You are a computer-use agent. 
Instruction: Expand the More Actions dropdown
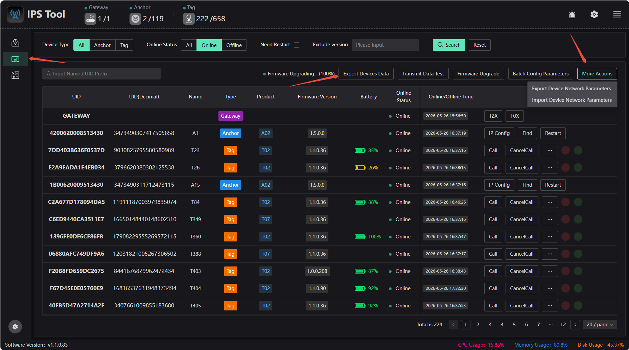[597, 74]
